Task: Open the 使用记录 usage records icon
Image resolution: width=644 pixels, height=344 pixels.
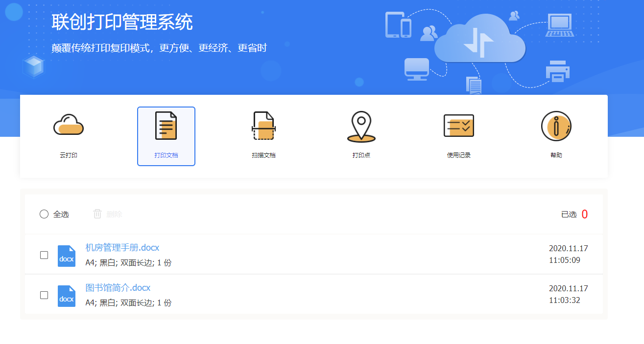Action: pos(458,126)
